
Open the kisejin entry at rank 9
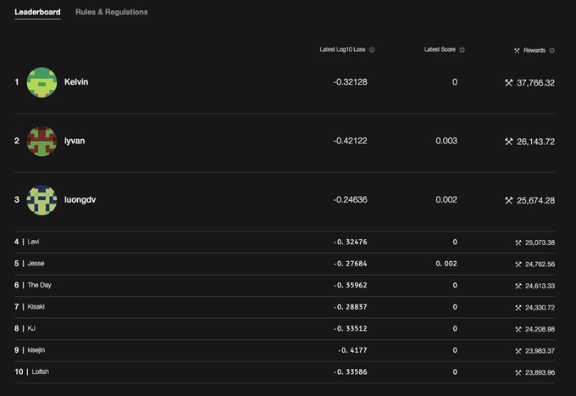[285, 350]
